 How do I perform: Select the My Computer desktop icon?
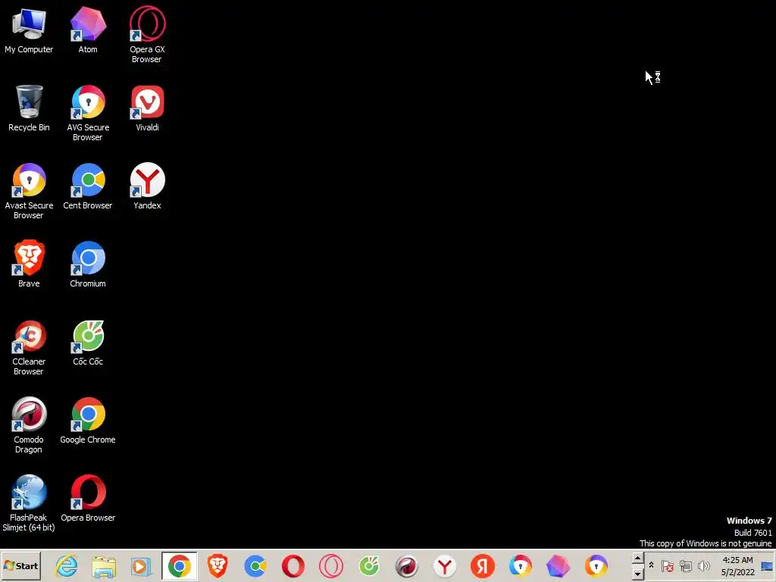pyautogui.click(x=29, y=30)
